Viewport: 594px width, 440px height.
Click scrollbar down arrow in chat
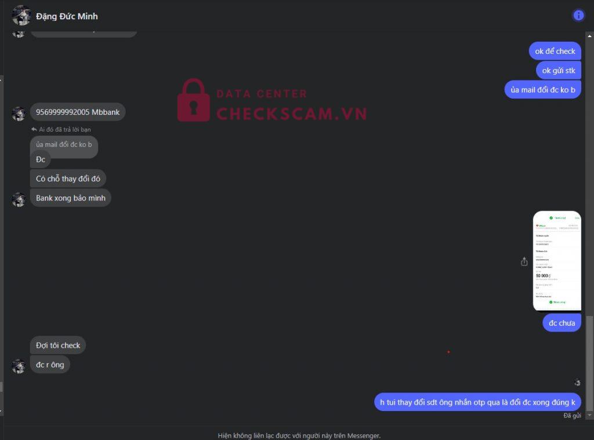(x=589, y=416)
